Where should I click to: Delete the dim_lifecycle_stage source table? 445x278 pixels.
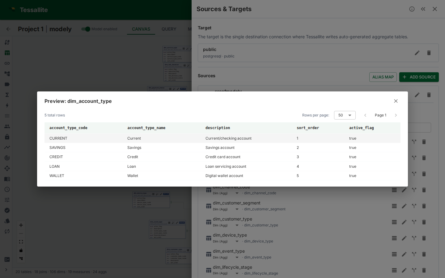424,270
